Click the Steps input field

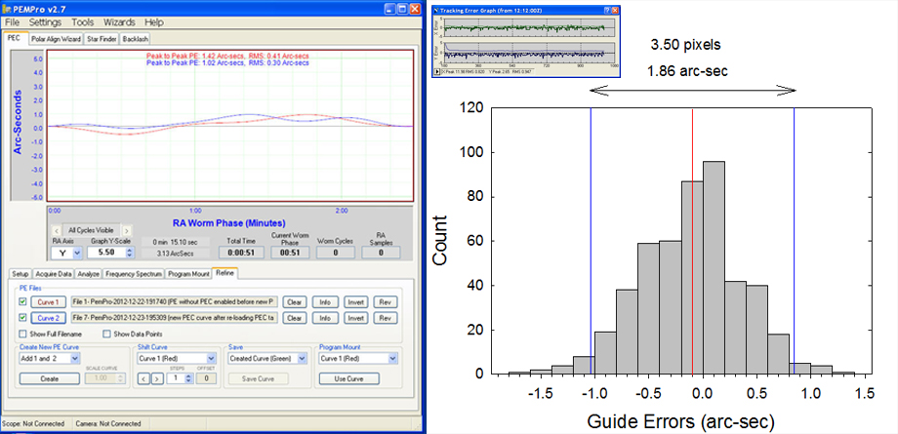pos(176,378)
